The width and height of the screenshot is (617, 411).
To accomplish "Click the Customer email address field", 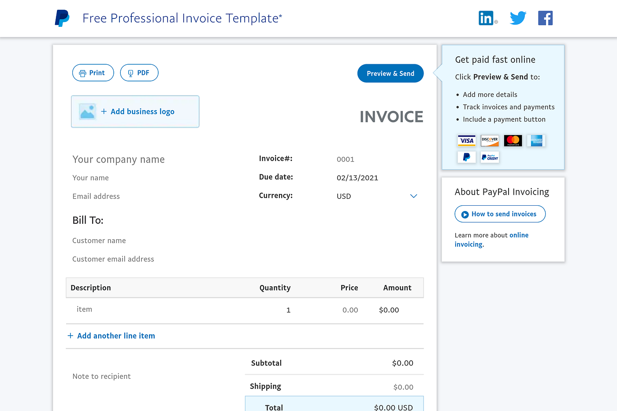I will 113,259.
